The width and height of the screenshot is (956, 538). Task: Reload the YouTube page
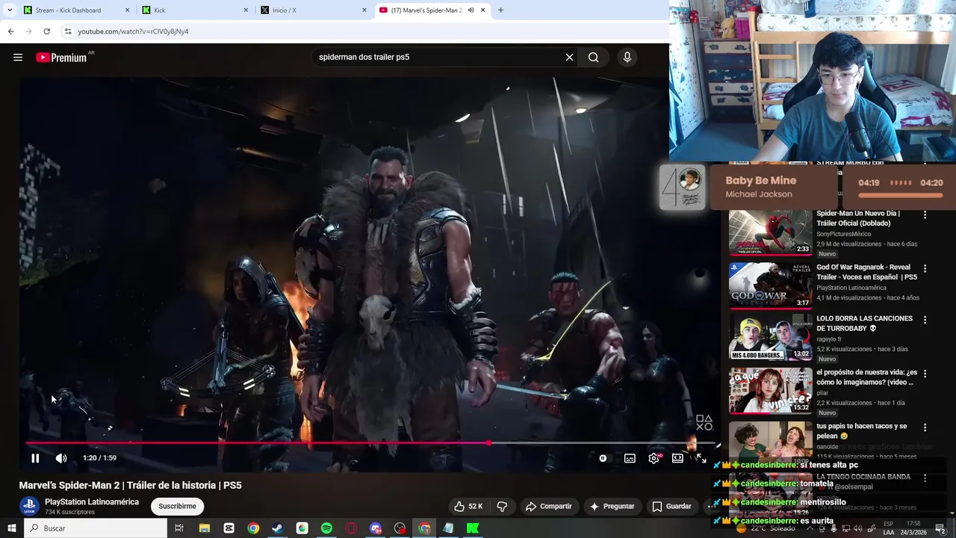pyautogui.click(x=46, y=31)
